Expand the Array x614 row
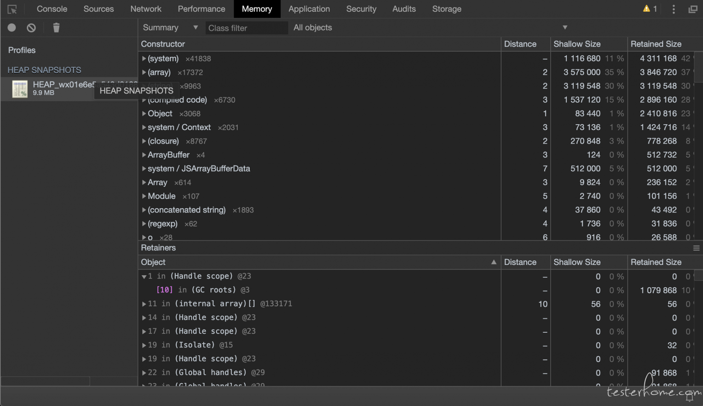This screenshot has height=406, width=703. (144, 182)
